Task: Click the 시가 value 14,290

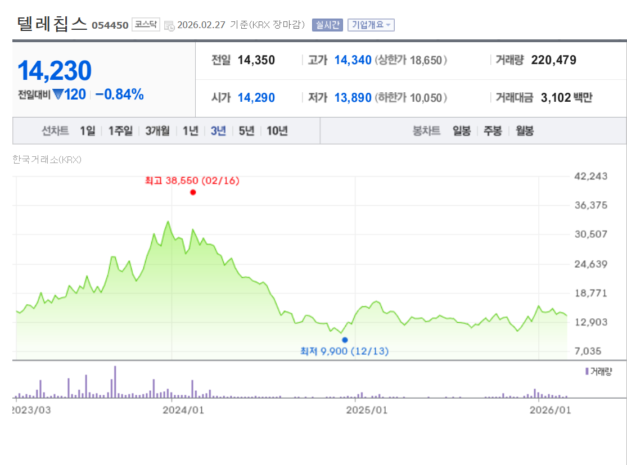Action: pyautogui.click(x=256, y=98)
